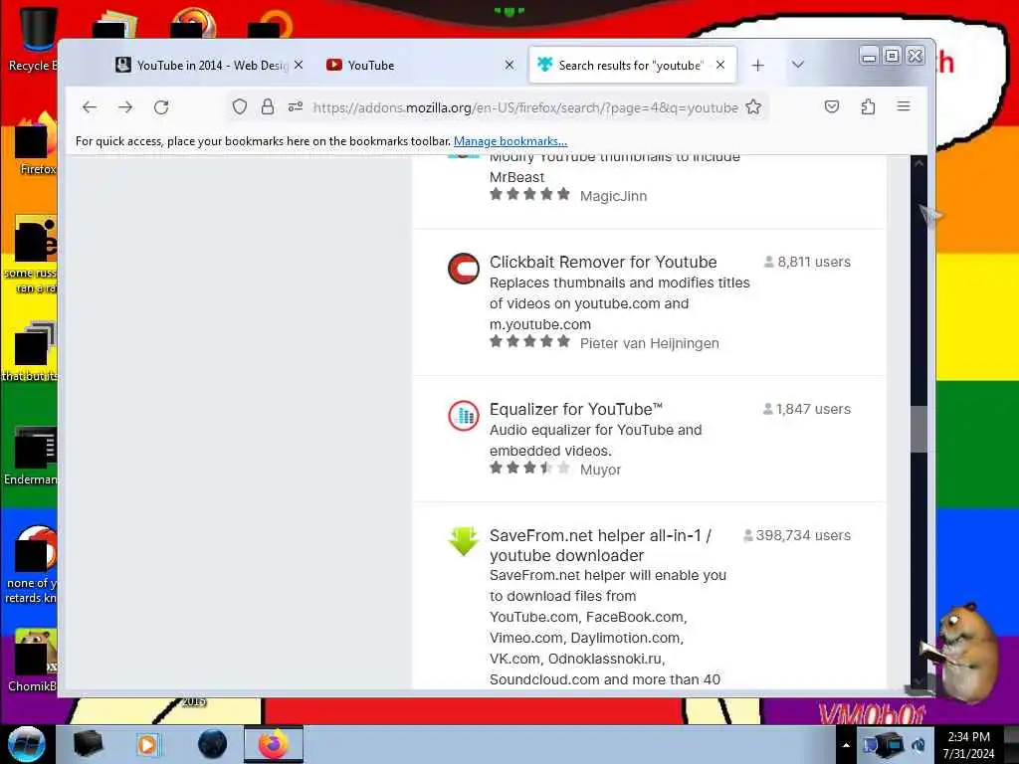Image resolution: width=1019 pixels, height=764 pixels.
Task: Bookmark this page with the star icon
Action: point(753,107)
